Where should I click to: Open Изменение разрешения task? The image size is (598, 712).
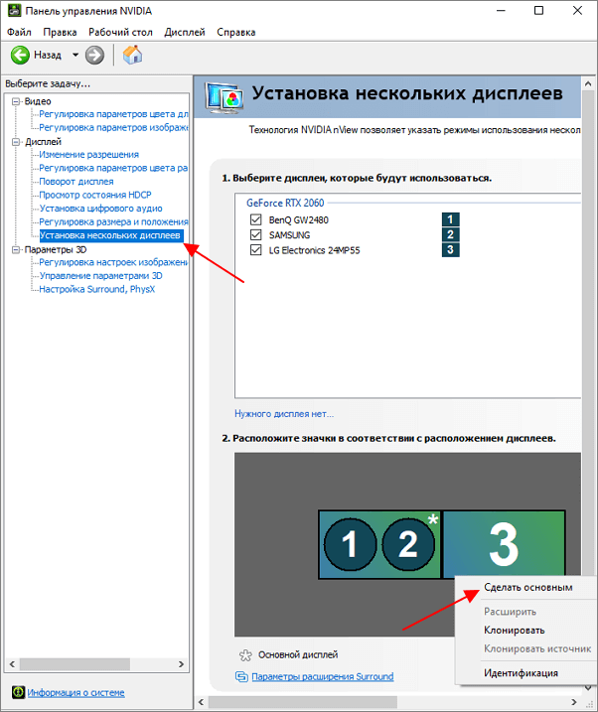click(89, 154)
